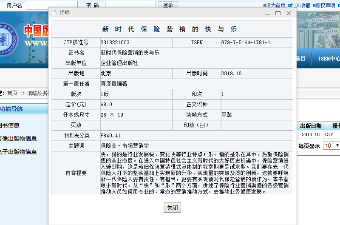Minimize the 详细 dialog window

267,13
